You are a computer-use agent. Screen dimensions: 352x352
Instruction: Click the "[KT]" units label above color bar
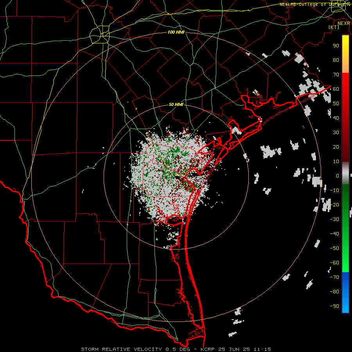click(334, 27)
